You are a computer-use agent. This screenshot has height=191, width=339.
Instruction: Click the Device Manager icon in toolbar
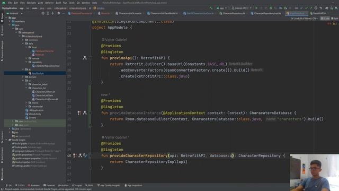click(332, 8)
